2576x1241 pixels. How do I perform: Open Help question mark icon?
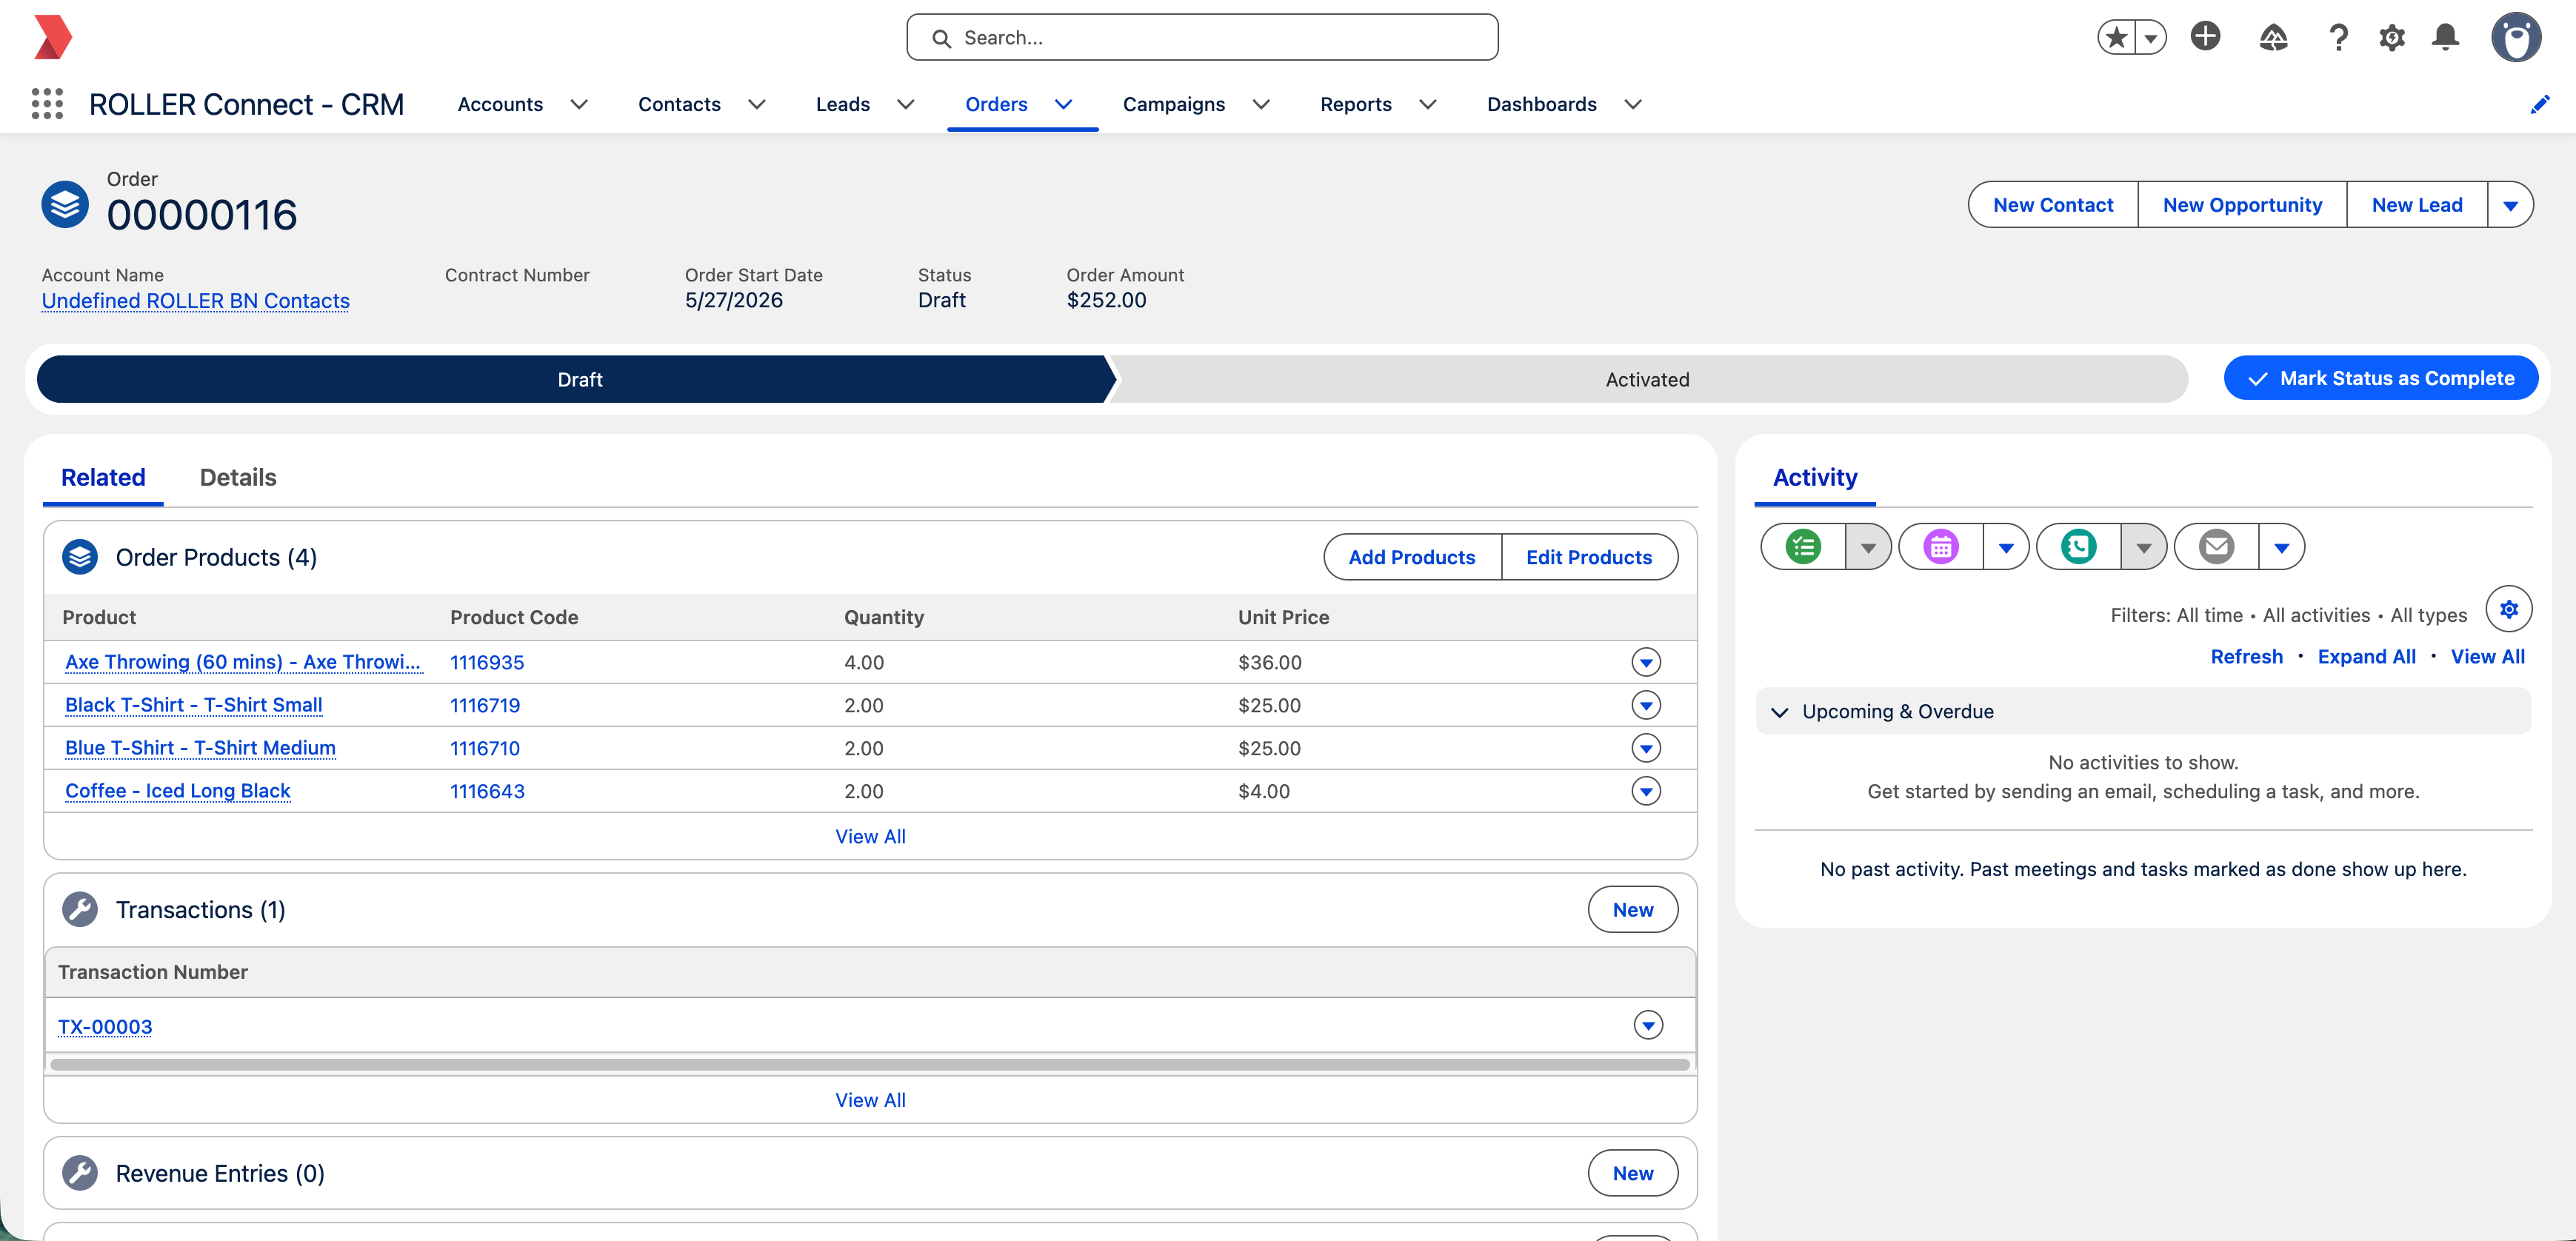click(x=2337, y=38)
